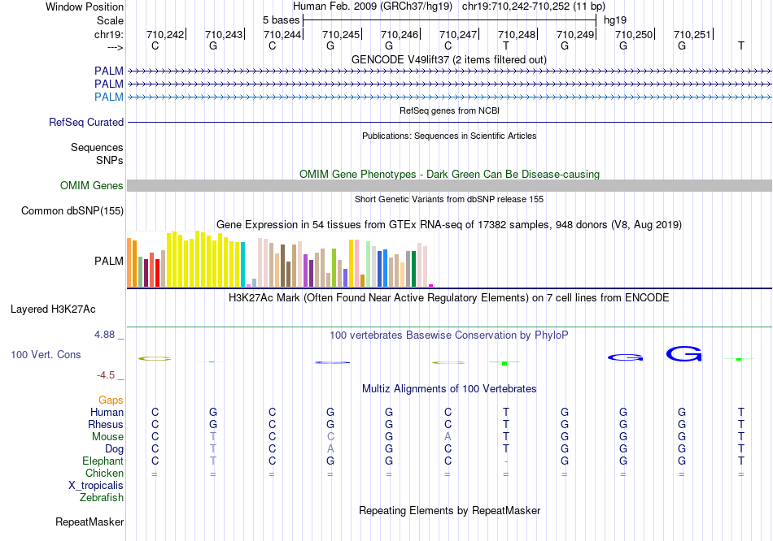The height and width of the screenshot is (541, 773).
Task: Click the first orange bar in the GTEx chart
Action: 129,262
